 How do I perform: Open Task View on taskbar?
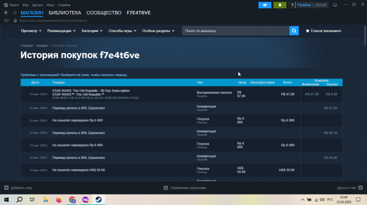pos(32,200)
